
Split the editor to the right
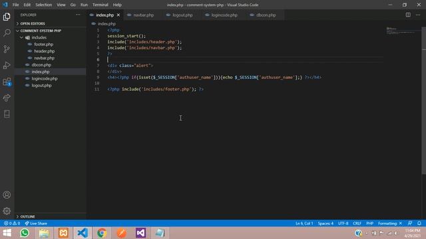point(408,15)
